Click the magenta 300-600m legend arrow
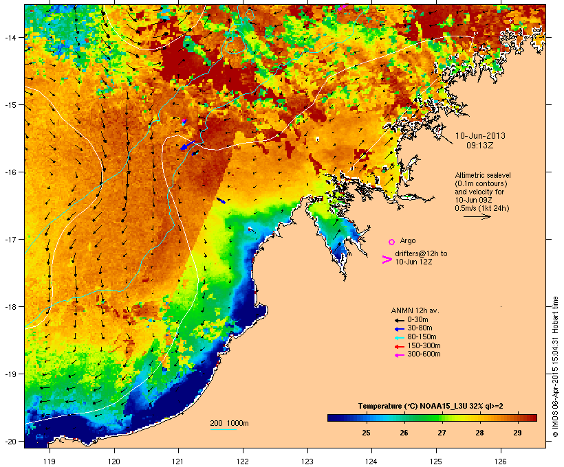This screenshot has width=564, height=467. pyautogui.click(x=399, y=355)
